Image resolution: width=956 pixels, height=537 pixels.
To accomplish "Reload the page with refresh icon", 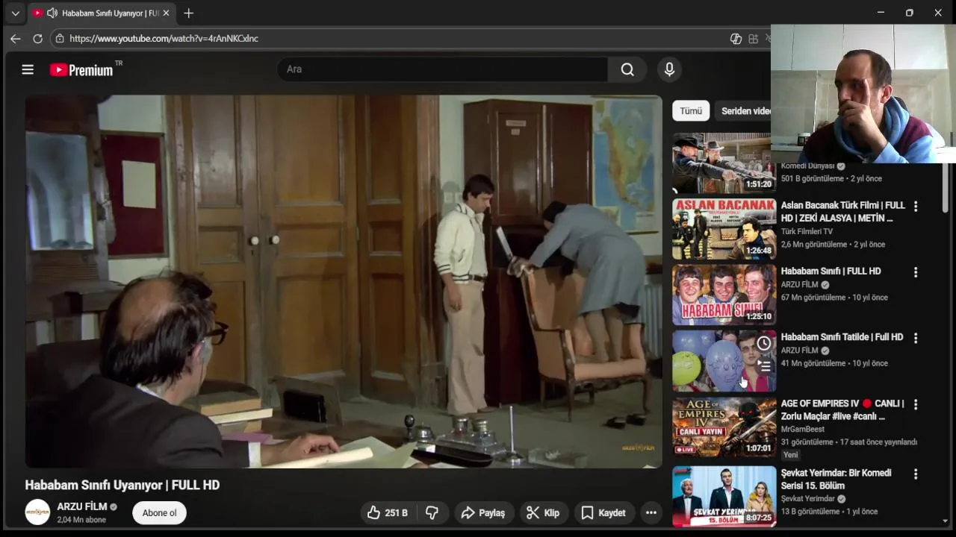I will click(x=37, y=38).
